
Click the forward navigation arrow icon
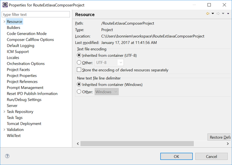pyautogui.click(x=218, y=14)
